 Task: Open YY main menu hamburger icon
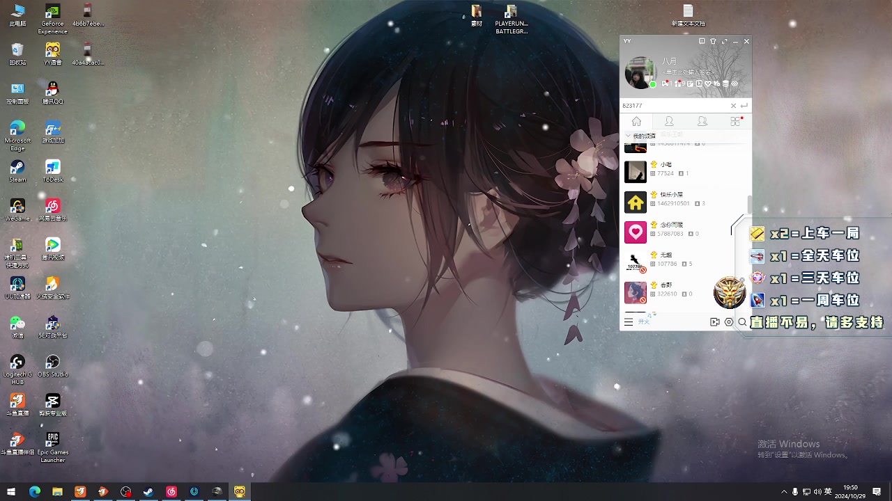pyautogui.click(x=629, y=322)
